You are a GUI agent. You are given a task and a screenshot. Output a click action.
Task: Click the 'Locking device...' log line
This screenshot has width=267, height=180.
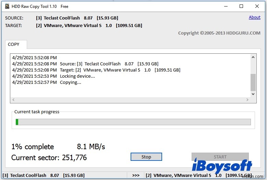click(x=53, y=76)
